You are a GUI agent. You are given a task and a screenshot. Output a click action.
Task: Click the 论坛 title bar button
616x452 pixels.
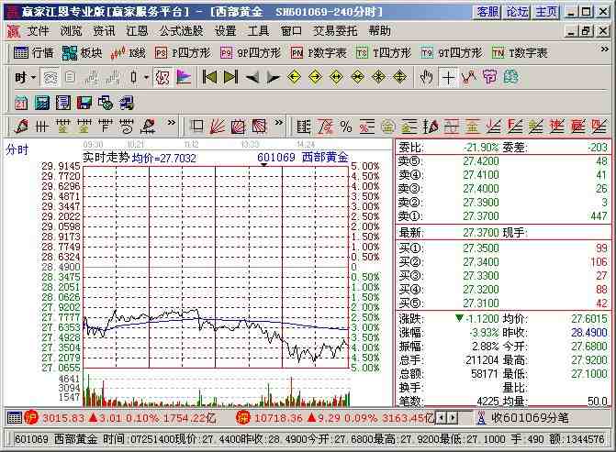(517, 12)
